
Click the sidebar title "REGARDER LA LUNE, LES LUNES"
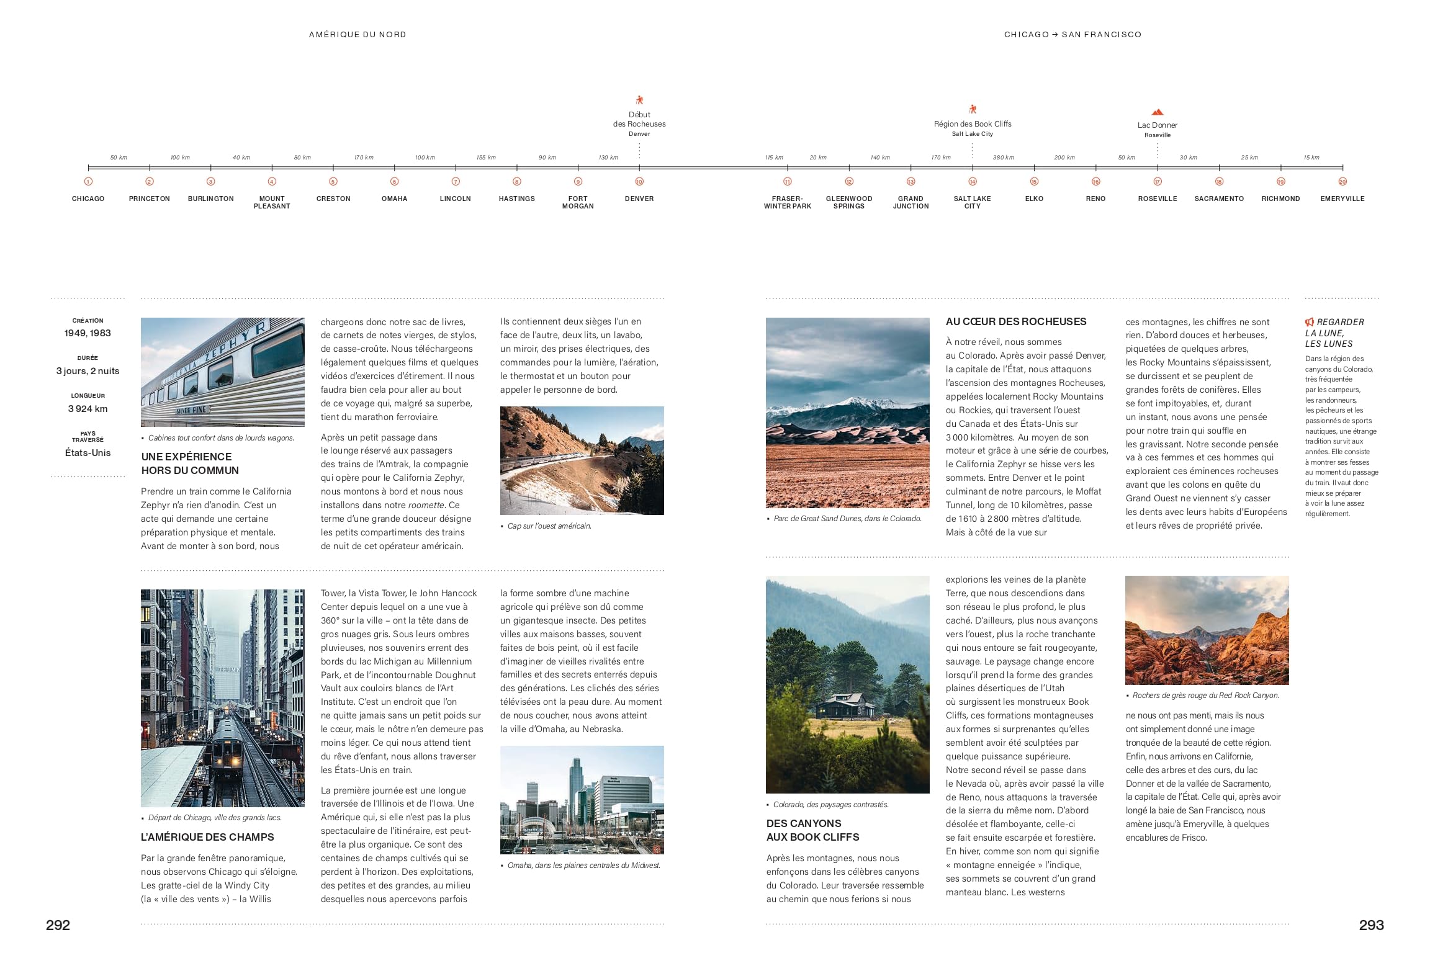tap(1333, 333)
